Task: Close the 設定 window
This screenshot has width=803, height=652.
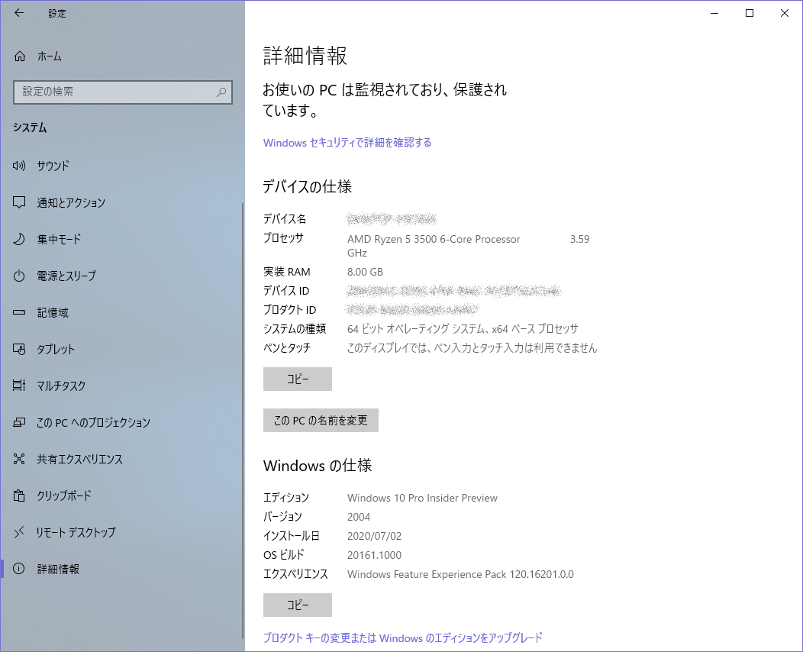Action: [785, 13]
